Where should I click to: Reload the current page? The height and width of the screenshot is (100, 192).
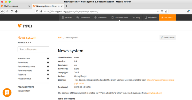[11, 11]
